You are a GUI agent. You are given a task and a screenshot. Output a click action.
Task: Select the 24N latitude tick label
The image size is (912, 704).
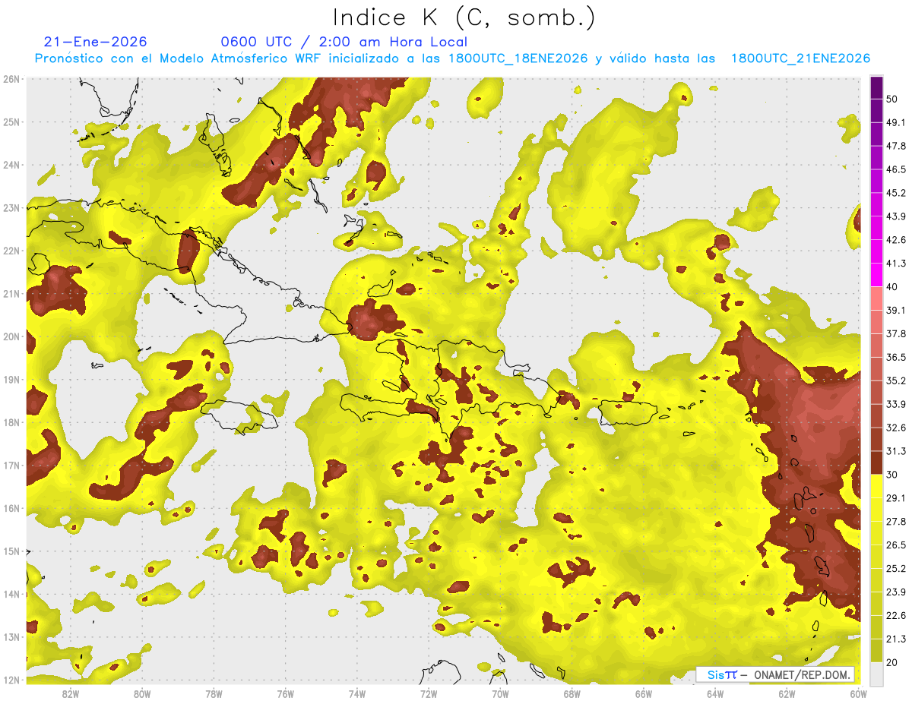(11, 165)
